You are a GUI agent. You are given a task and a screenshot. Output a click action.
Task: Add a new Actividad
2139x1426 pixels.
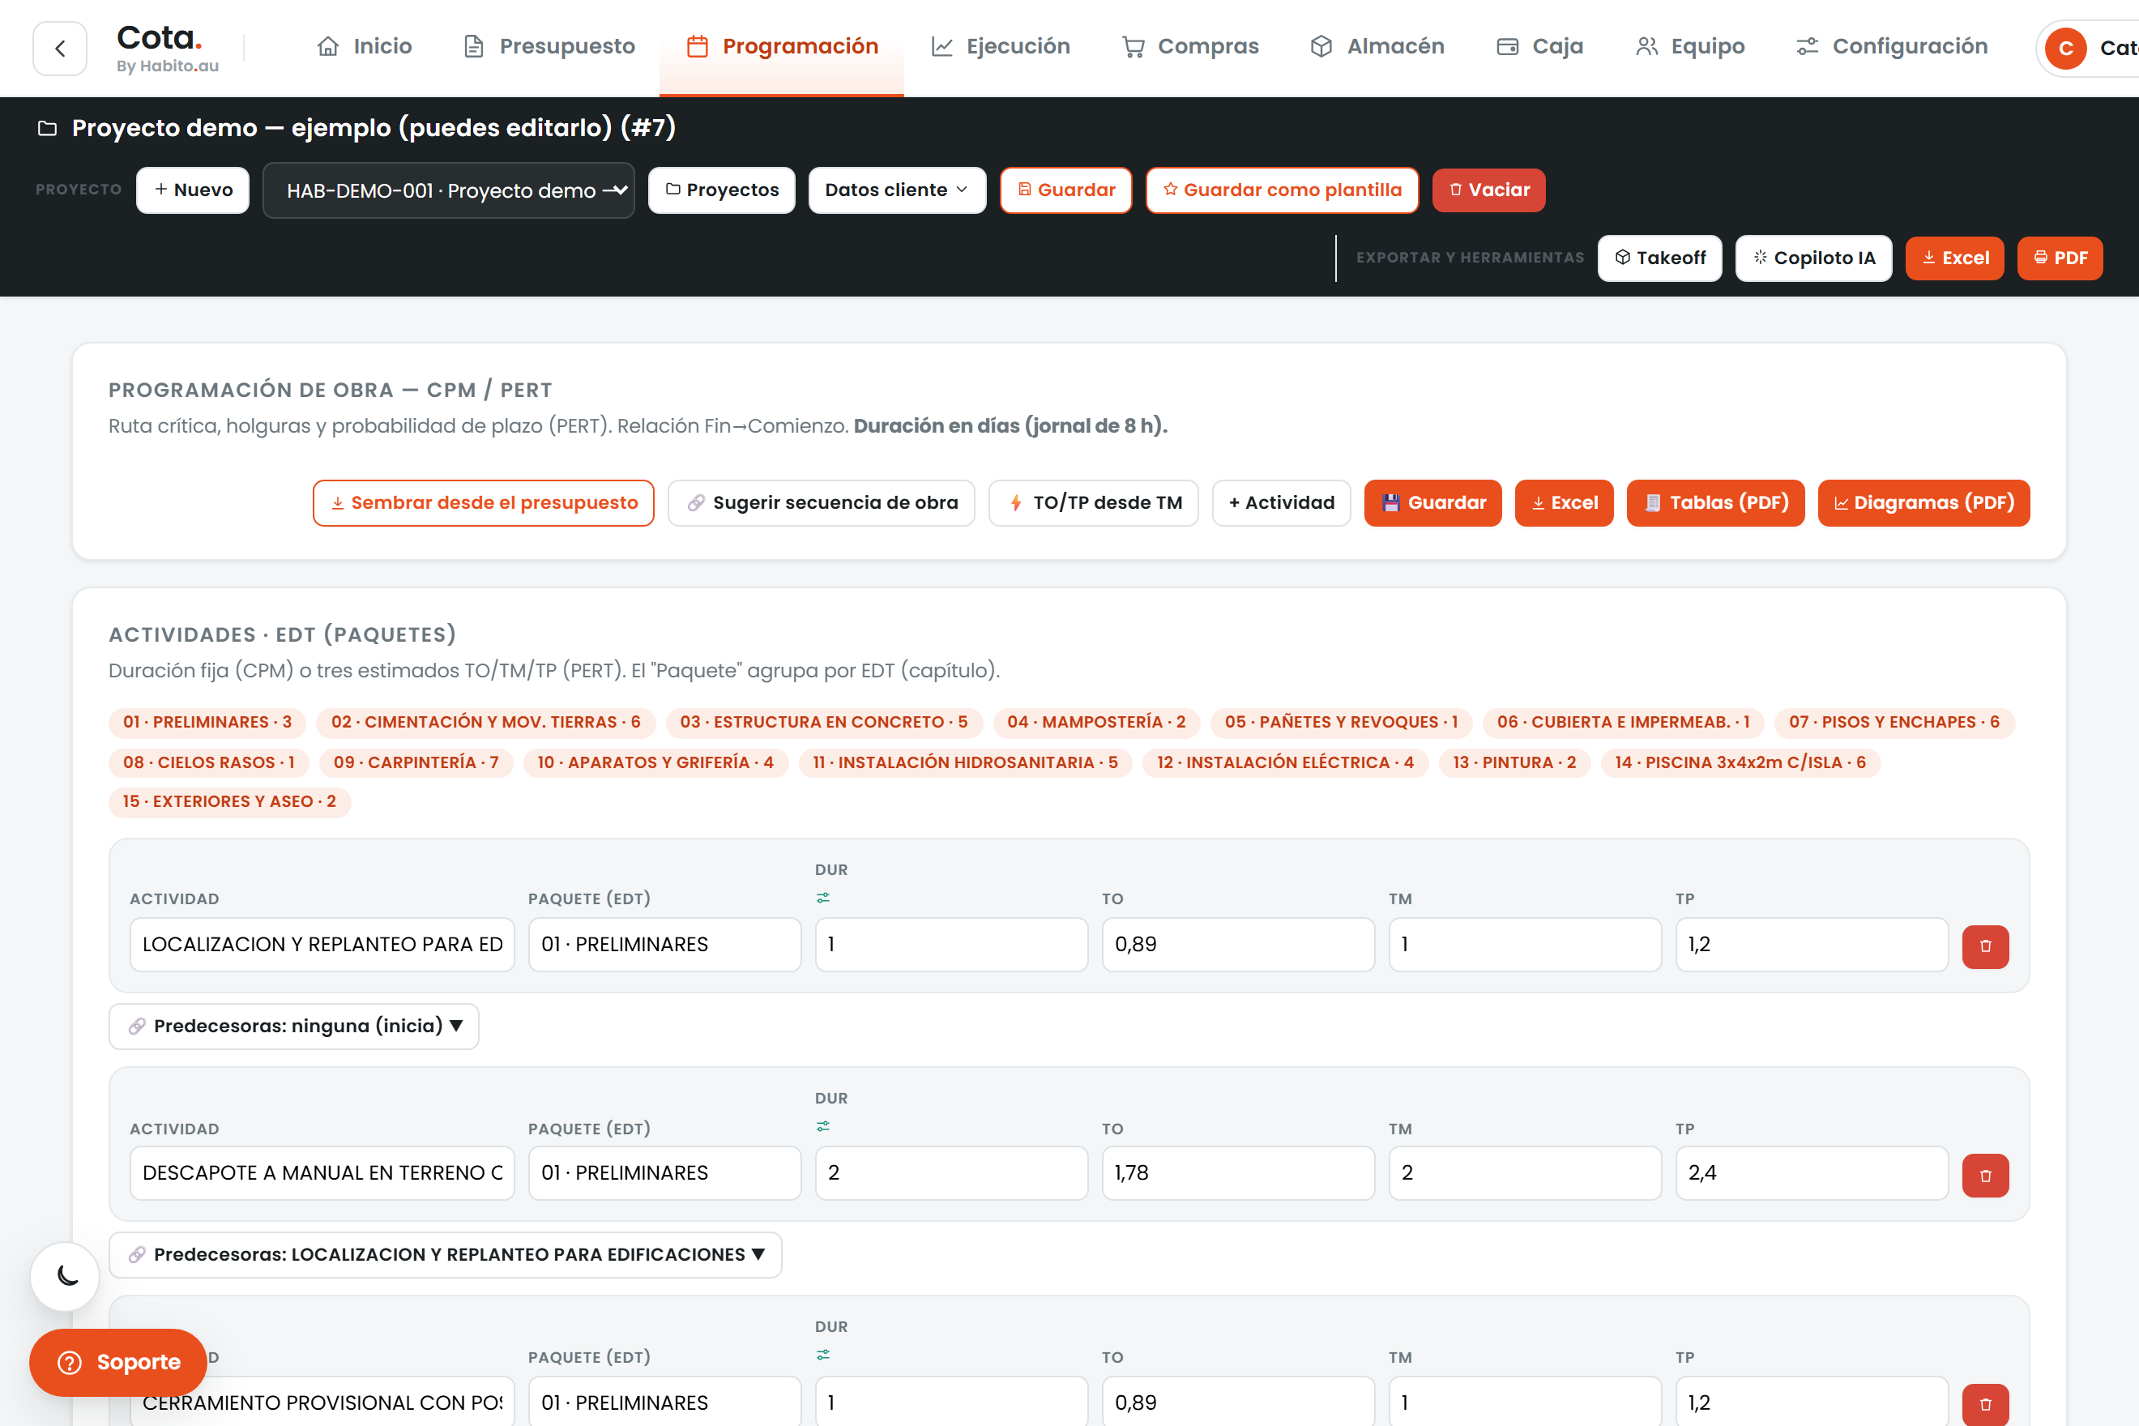1282,503
